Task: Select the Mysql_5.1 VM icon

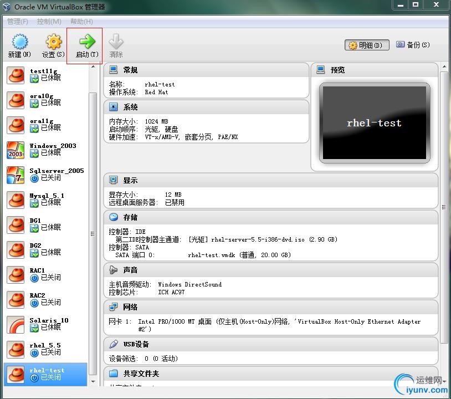Action: tap(16, 200)
